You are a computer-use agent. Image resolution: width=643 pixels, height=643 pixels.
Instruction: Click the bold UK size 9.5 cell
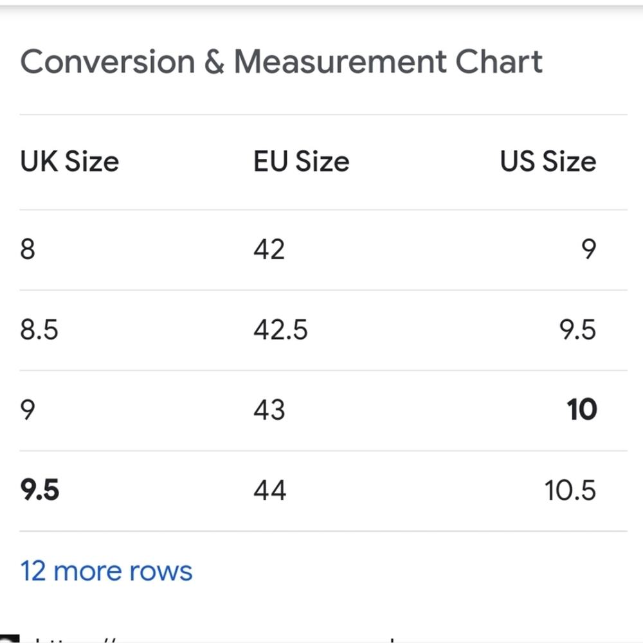(40, 490)
